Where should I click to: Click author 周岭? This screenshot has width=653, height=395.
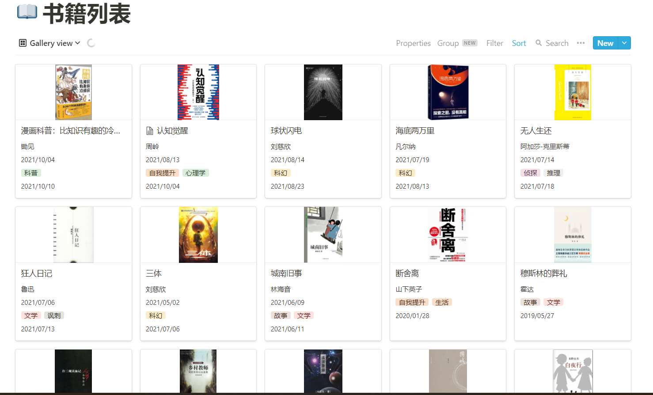[152, 146]
